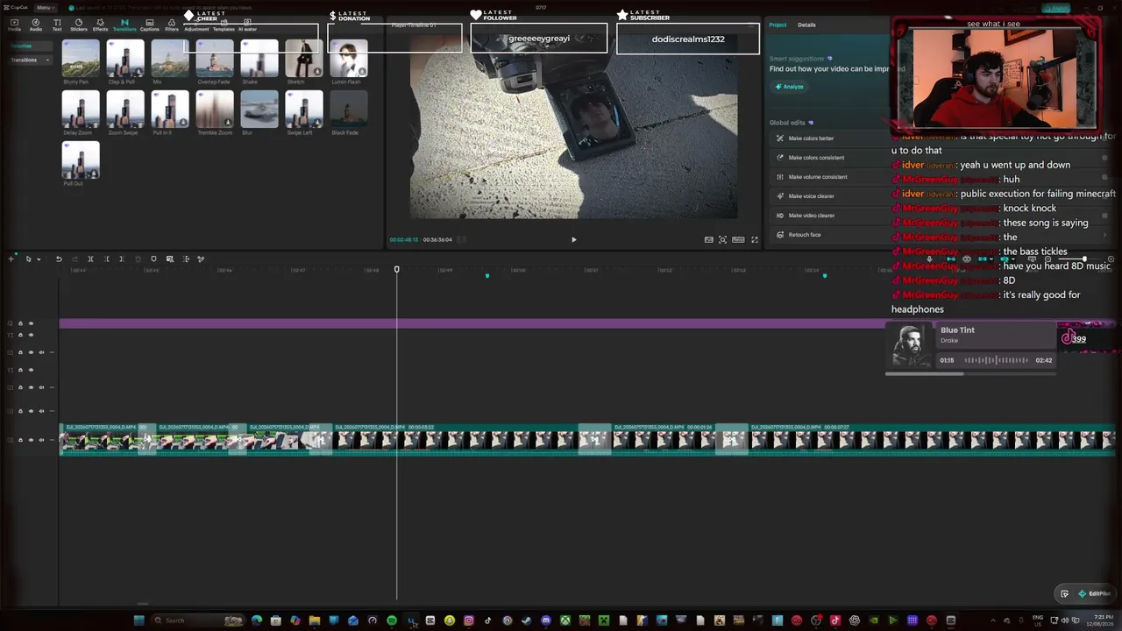
Task: Open the Audio panel icon
Action: 36,25
